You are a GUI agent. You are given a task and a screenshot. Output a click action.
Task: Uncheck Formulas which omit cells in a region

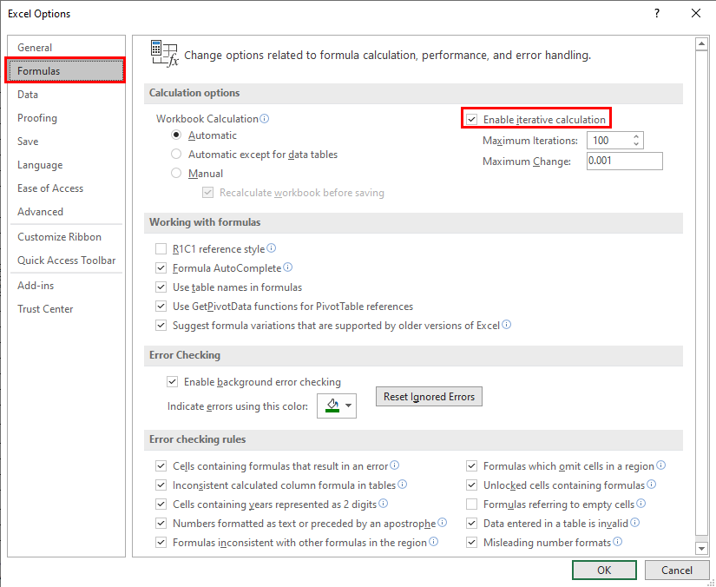tap(472, 466)
